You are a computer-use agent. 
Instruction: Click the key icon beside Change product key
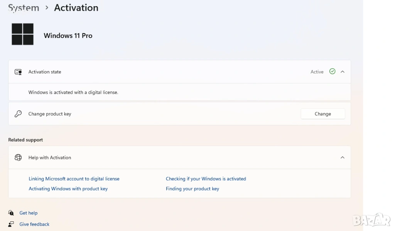coord(18,114)
